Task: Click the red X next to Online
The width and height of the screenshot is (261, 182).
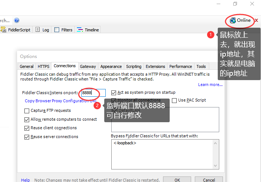Action: point(256,20)
